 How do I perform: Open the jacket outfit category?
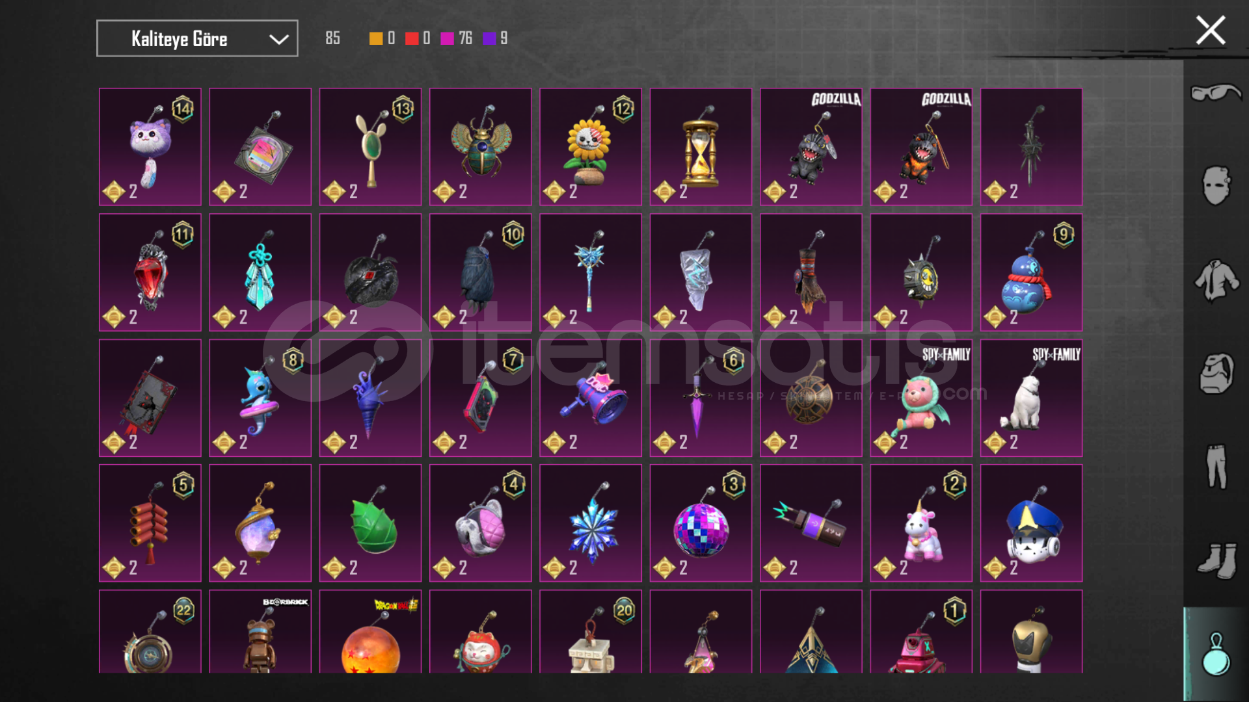[x=1216, y=281]
